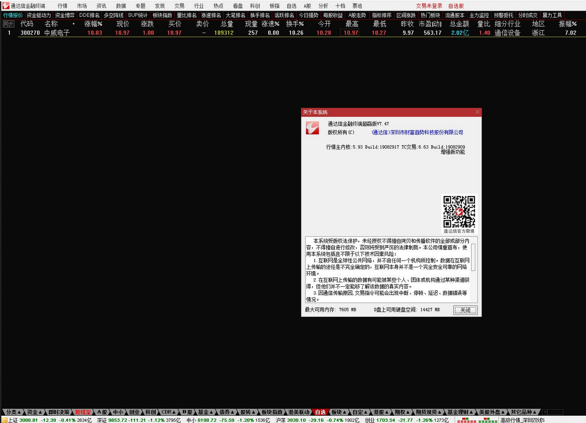Close the 关于本系统 dialog with X
The height and width of the screenshot is (423, 586).
tap(477, 112)
